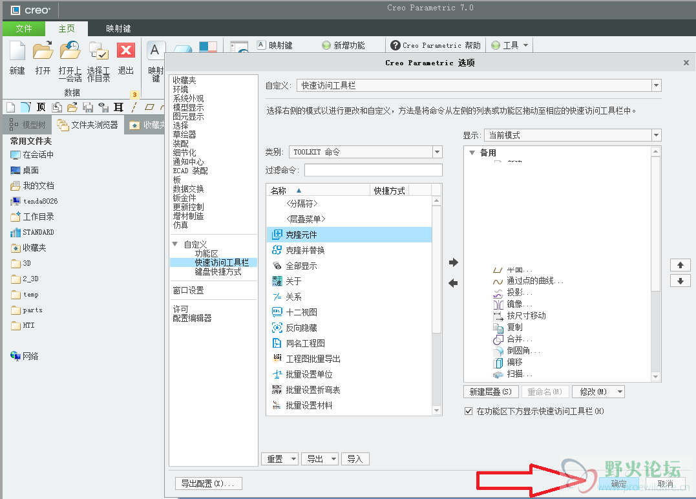The image size is (696, 499).
Task: Click the 选择工作目录 working directory icon
Action: pyautogui.click(x=98, y=50)
